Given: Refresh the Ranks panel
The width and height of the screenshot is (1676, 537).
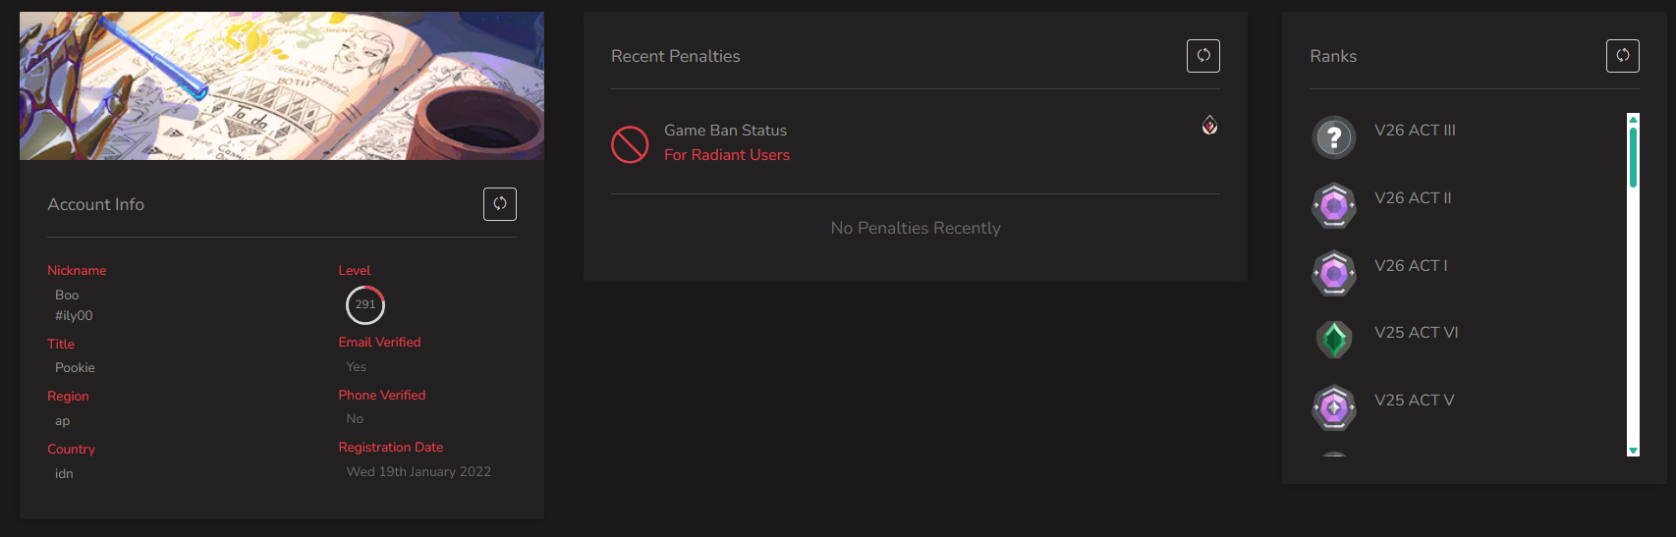Looking at the screenshot, I should tap(1623, 56).
